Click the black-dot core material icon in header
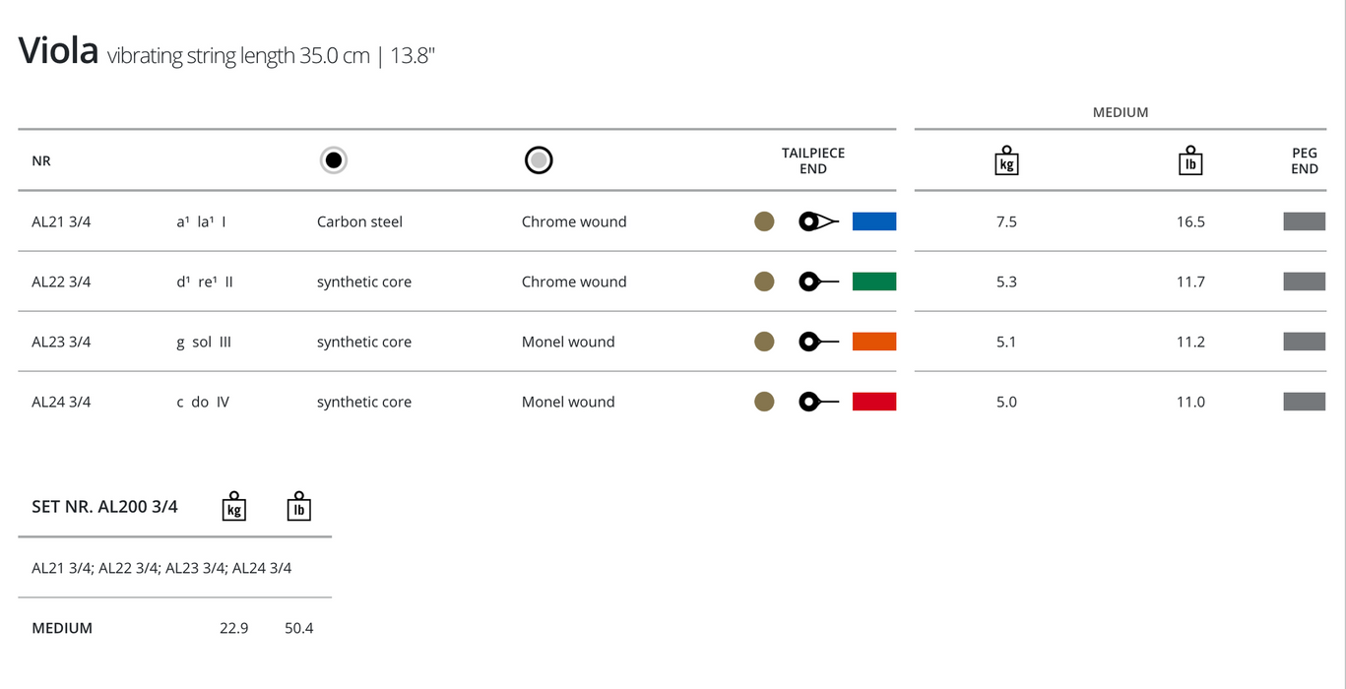The width and height of the screenshot is (1346, 689). pyautogui.click(x=334, y=160)
